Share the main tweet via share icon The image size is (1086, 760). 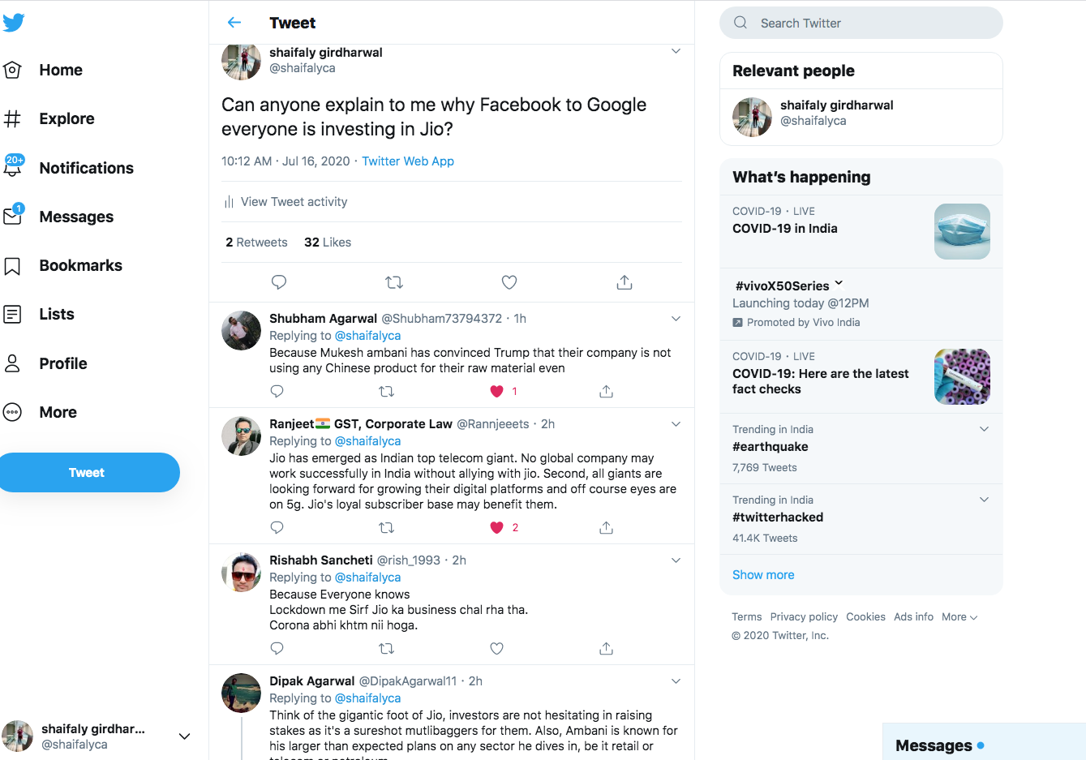pyautogui.click(x=625, y=282)
